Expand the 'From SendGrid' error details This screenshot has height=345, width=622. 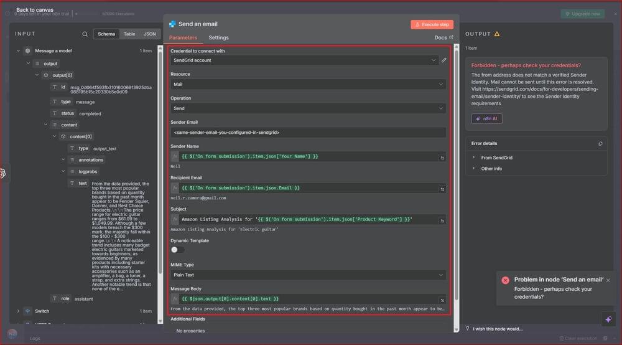coord(473,158)
